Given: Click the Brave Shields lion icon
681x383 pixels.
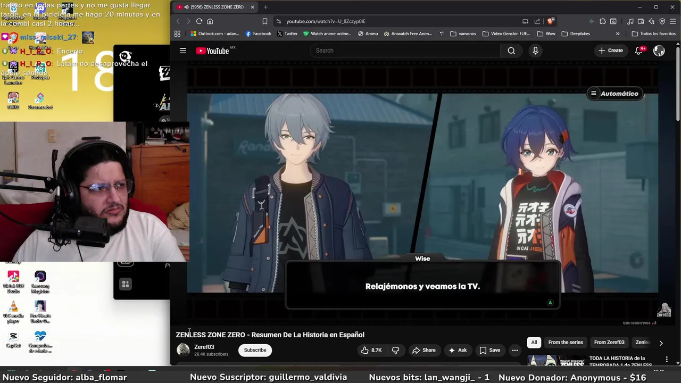Looking at the screenshot, I should 551,21.
